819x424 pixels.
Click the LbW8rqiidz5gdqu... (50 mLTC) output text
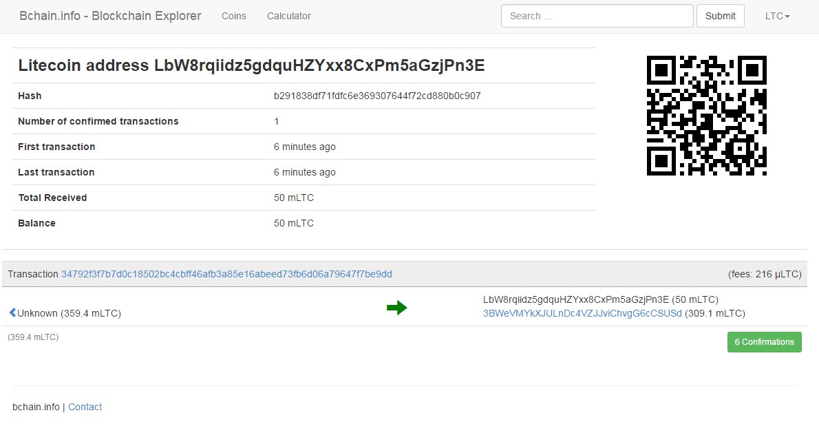[601, 299]
